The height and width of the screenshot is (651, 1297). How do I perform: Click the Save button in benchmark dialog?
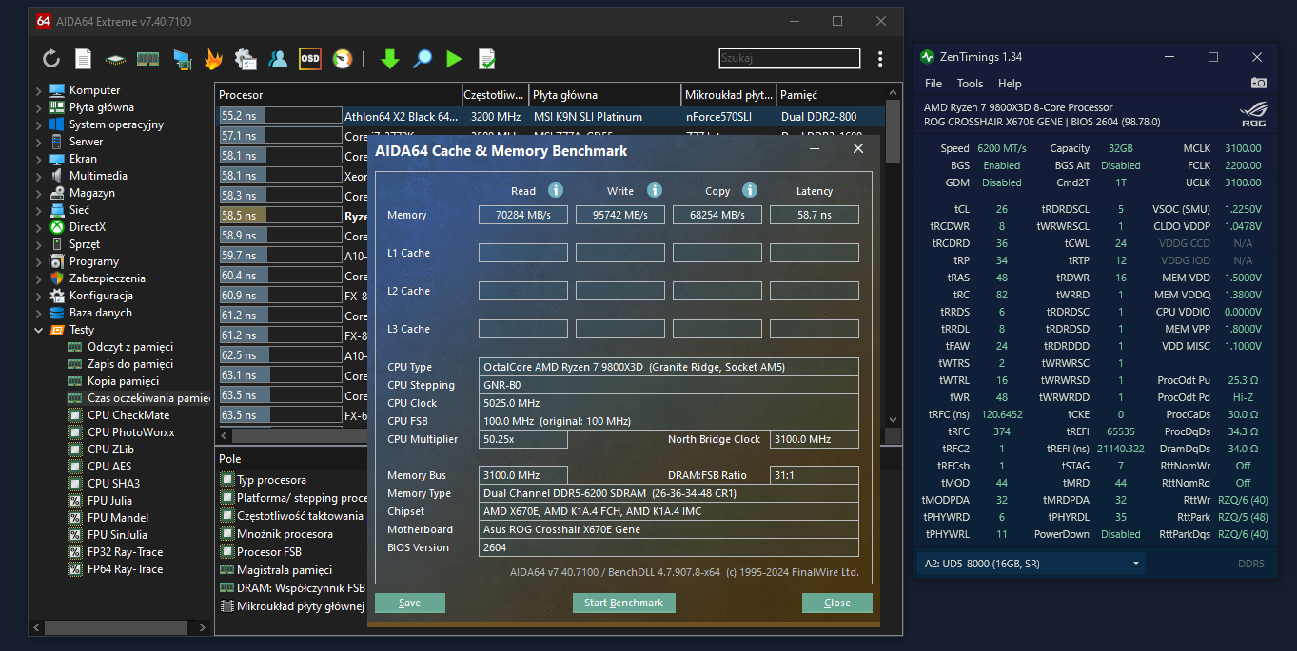click(x=410, y=603)
